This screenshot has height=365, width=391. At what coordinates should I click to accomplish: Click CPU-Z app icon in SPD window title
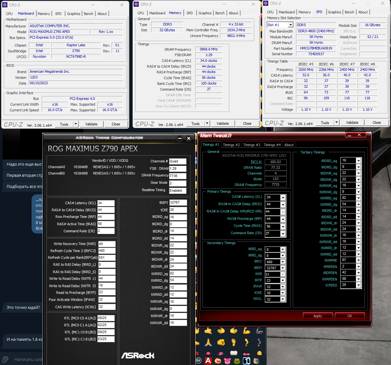coord(266,3)
